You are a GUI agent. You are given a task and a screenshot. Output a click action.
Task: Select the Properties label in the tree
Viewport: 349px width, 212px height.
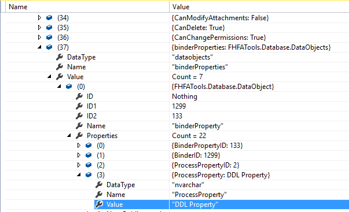click(102, 136)
